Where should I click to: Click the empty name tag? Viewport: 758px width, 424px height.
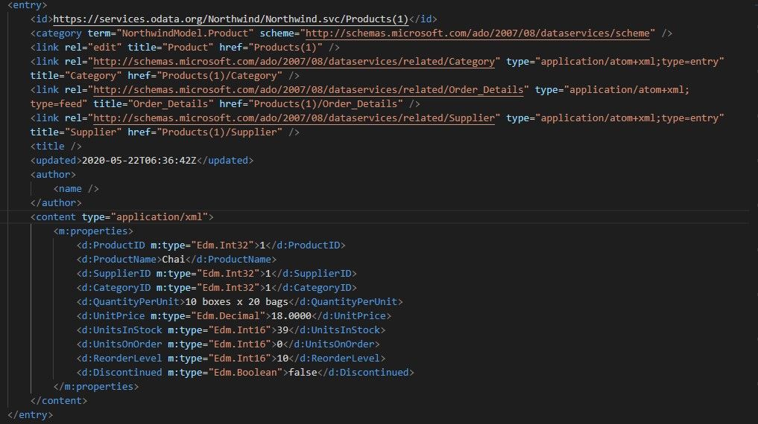[76, 189]
